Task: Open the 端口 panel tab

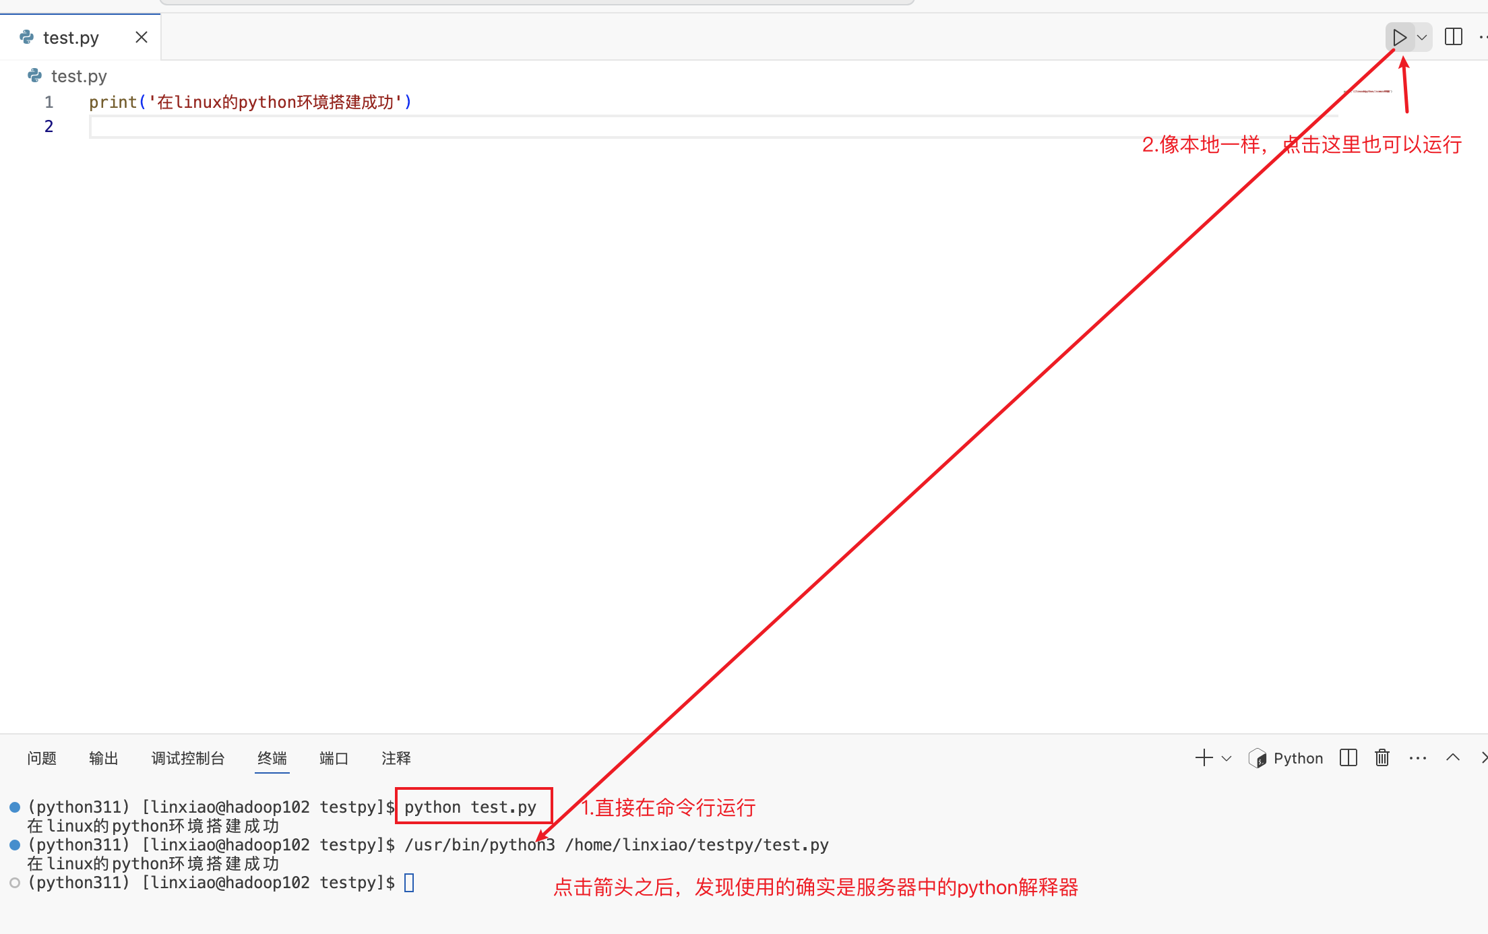Action: pyautogui.click(x=334, y=758)
